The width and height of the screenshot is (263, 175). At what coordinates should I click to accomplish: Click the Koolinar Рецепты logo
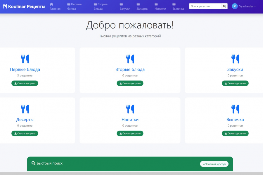(24, 6)
